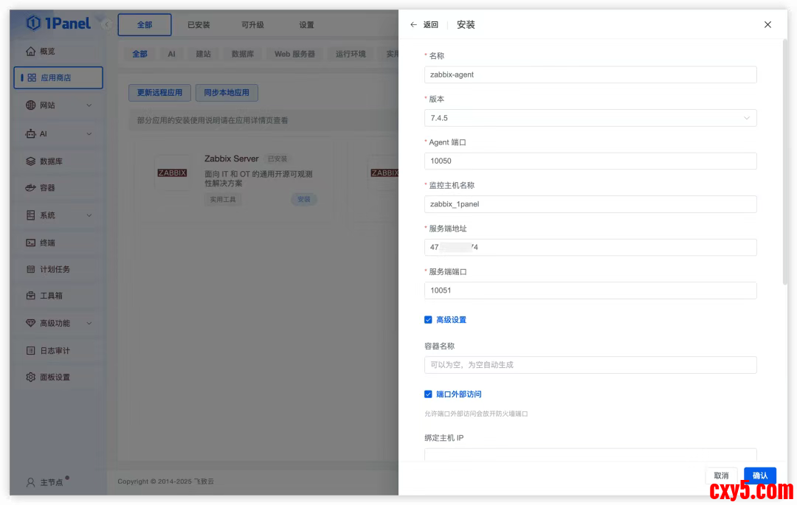Click the 返回 back arrow in install panel
797x505 pixels.
(x=413, y=24)
